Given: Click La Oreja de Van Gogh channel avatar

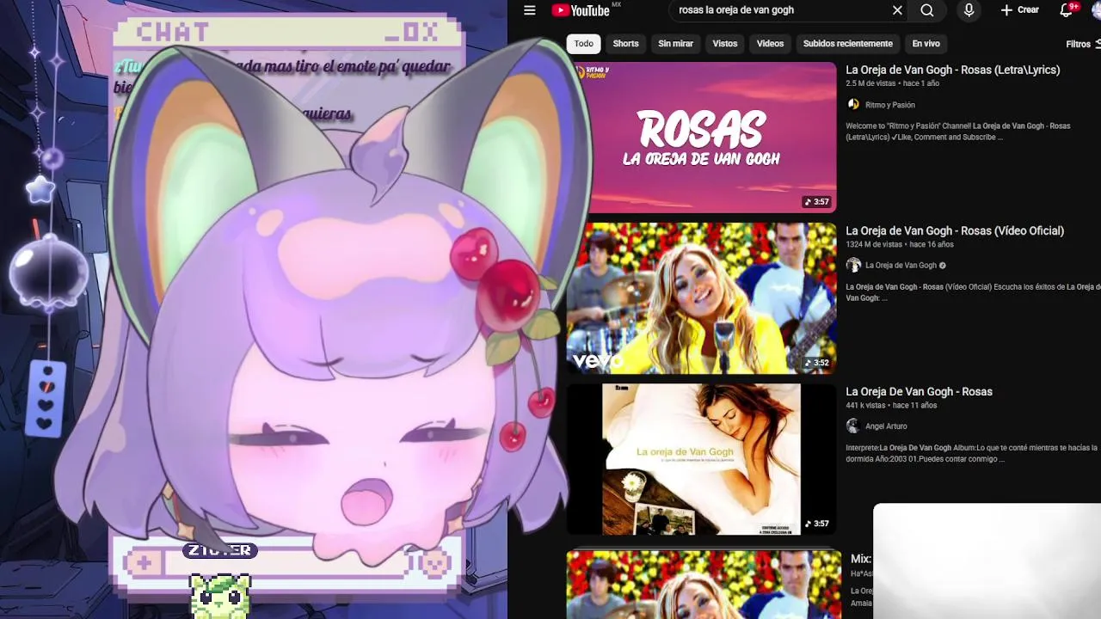Looking at the screenshot, I should [853, 266].
